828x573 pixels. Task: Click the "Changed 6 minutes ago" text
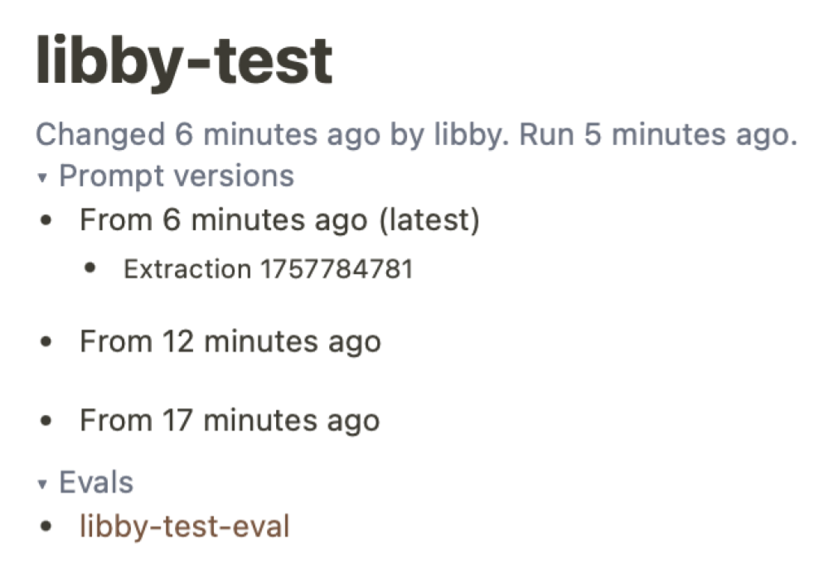point(209,135)
